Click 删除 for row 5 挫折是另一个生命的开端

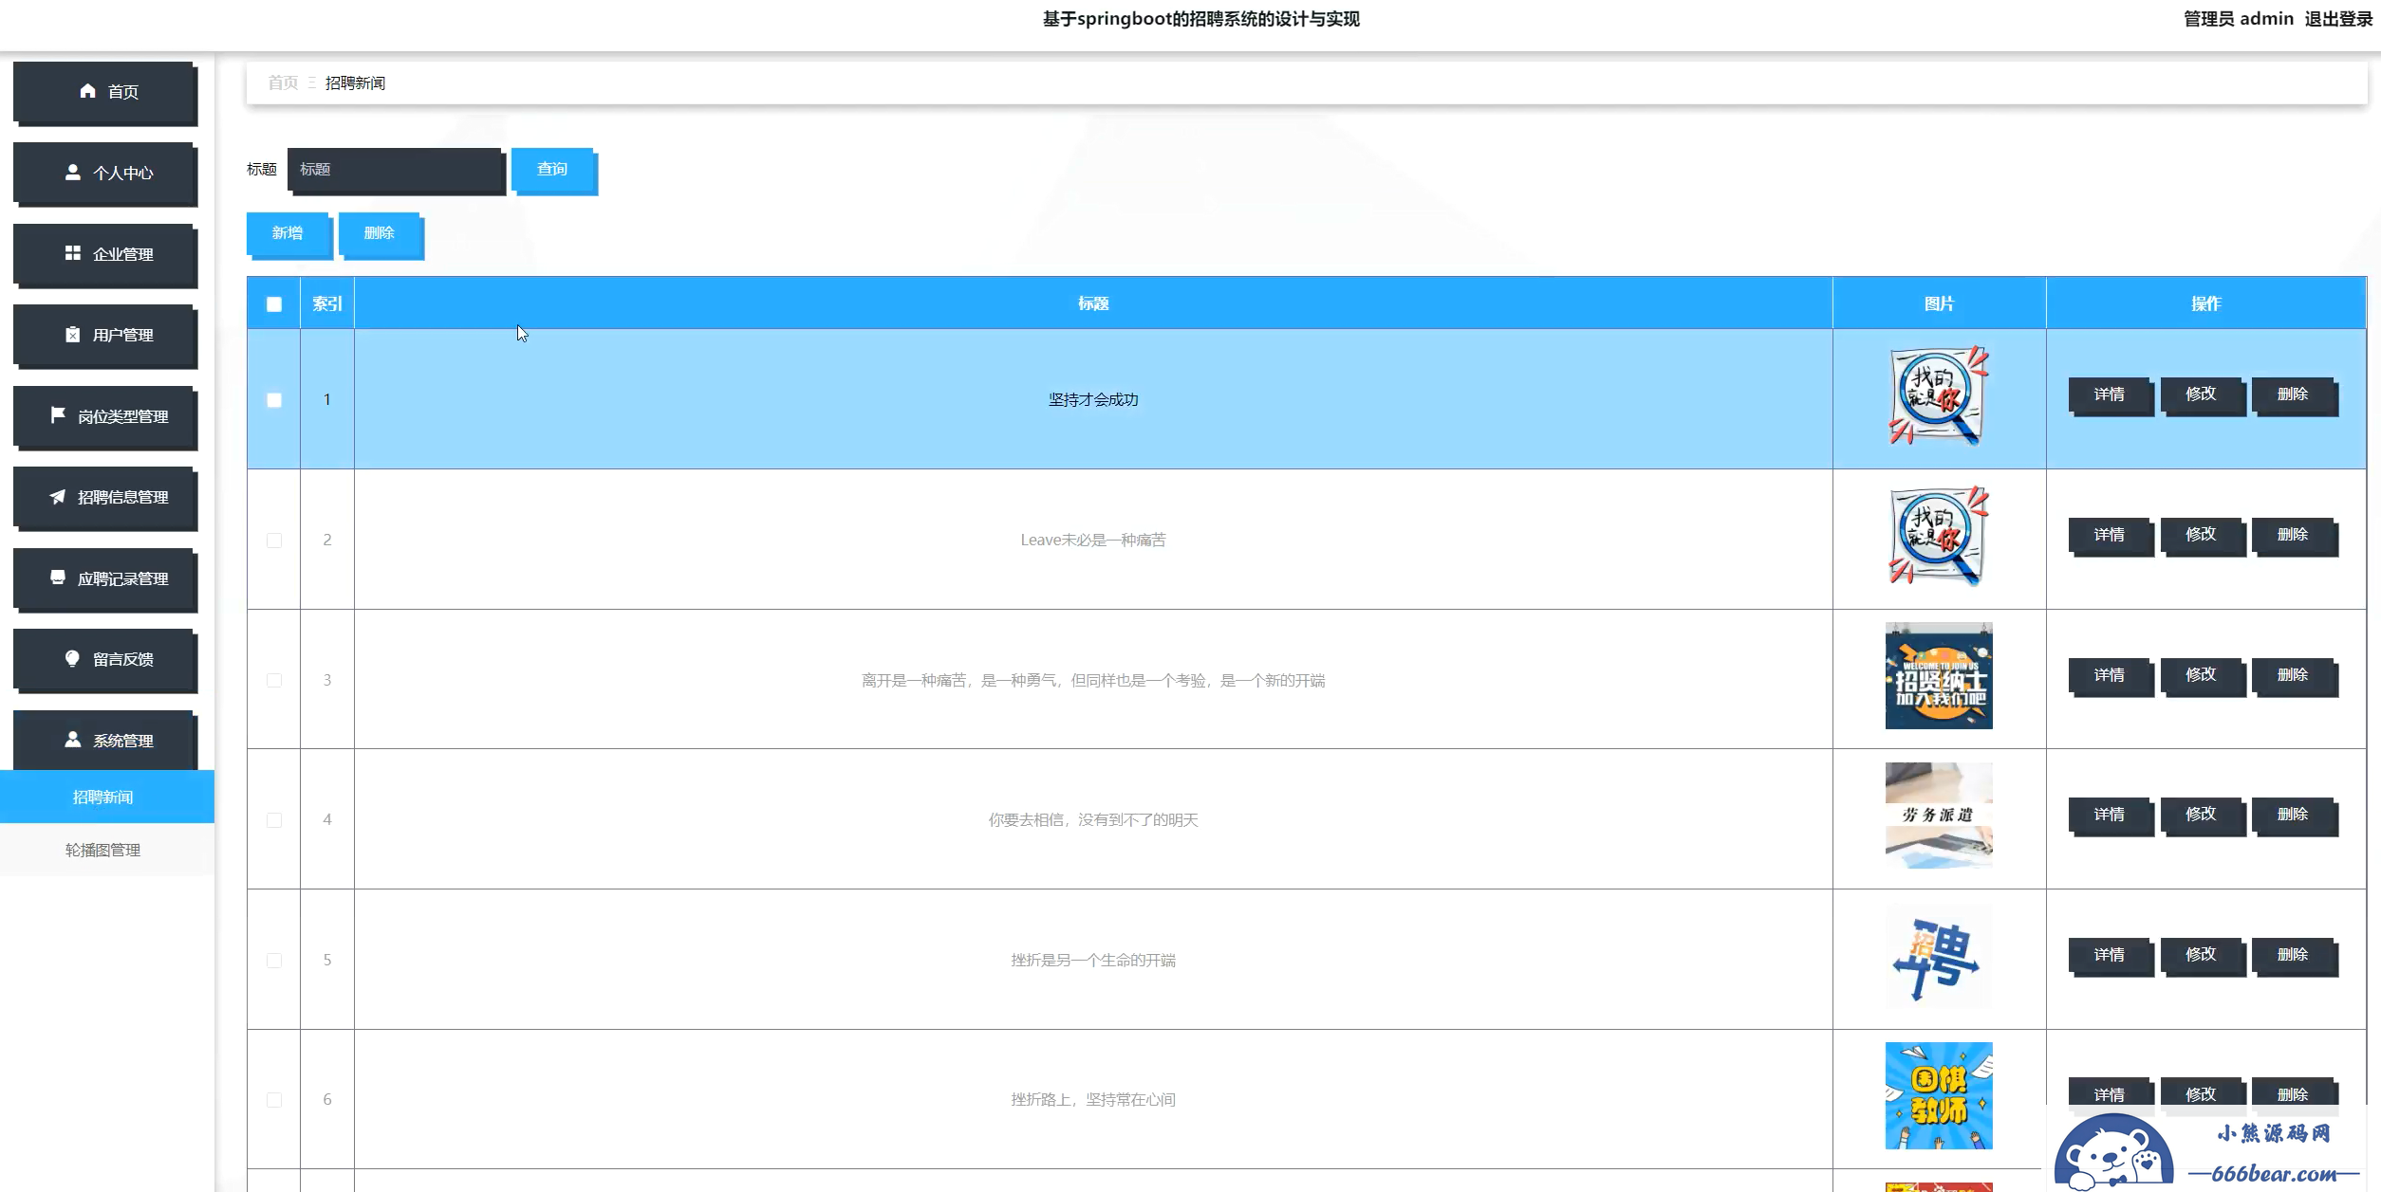coord(2294,956)
